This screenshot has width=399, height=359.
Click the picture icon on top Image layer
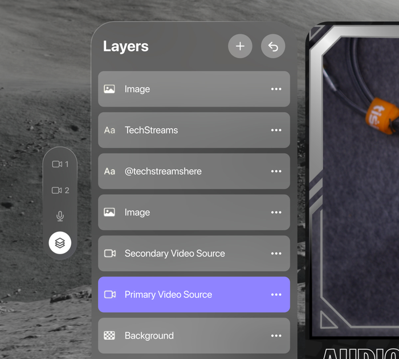[x=109, y=89]
